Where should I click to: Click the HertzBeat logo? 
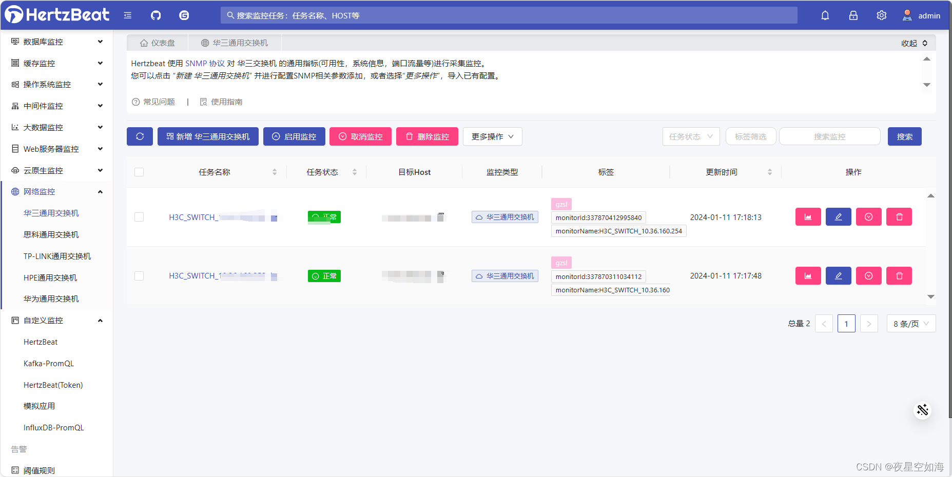[57, 14]
